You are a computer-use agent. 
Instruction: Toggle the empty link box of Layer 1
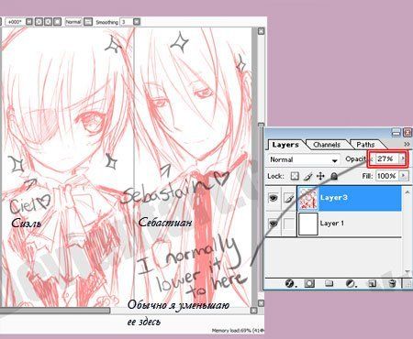click(x=289, y=224)
